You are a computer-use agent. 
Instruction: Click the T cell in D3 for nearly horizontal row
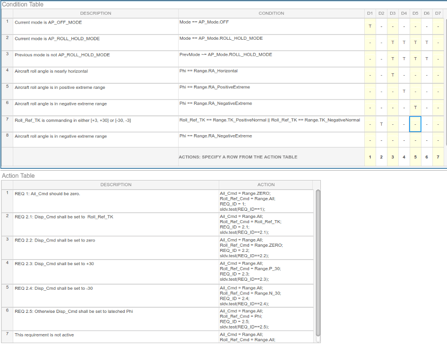(393, 75)
